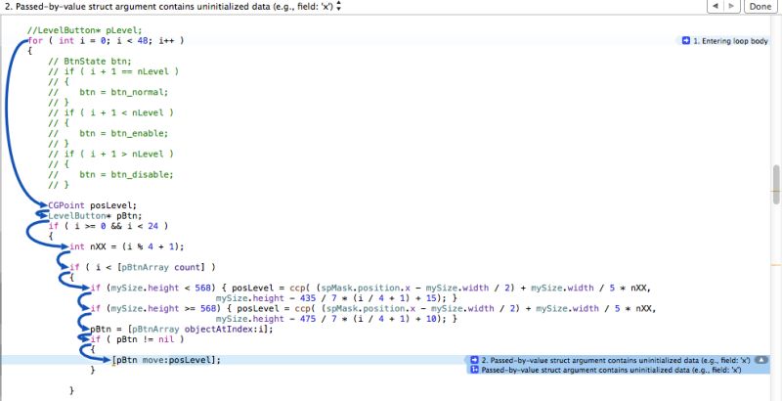Click 'mySize.height - 475 / 7' continuation line

[336, 319]
